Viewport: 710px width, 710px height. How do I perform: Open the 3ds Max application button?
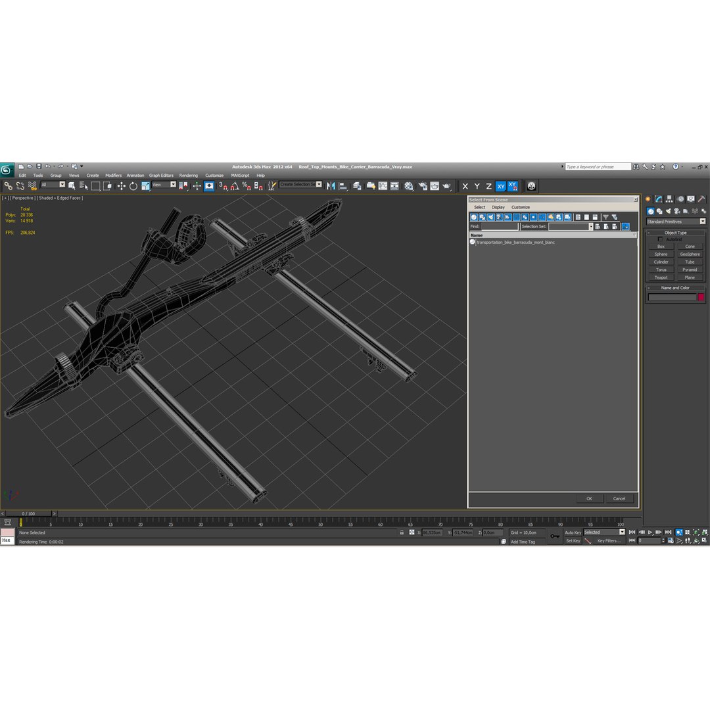tap(7, 170)
